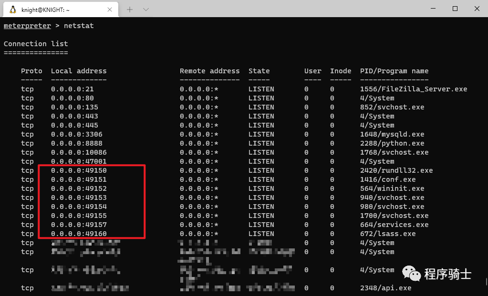The height and width of the screenshot is (296, 488).
Task: Click local address 0.0.0.0:49160
Action: coord(79,233)
